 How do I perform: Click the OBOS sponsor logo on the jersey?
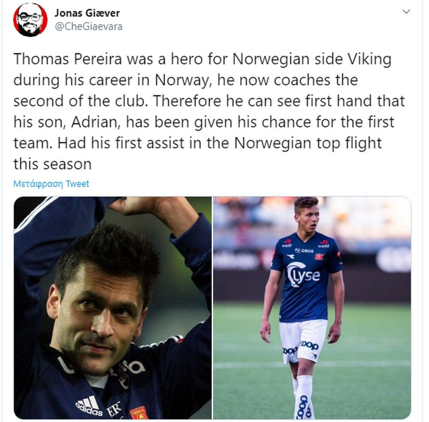tap(304, 250)
